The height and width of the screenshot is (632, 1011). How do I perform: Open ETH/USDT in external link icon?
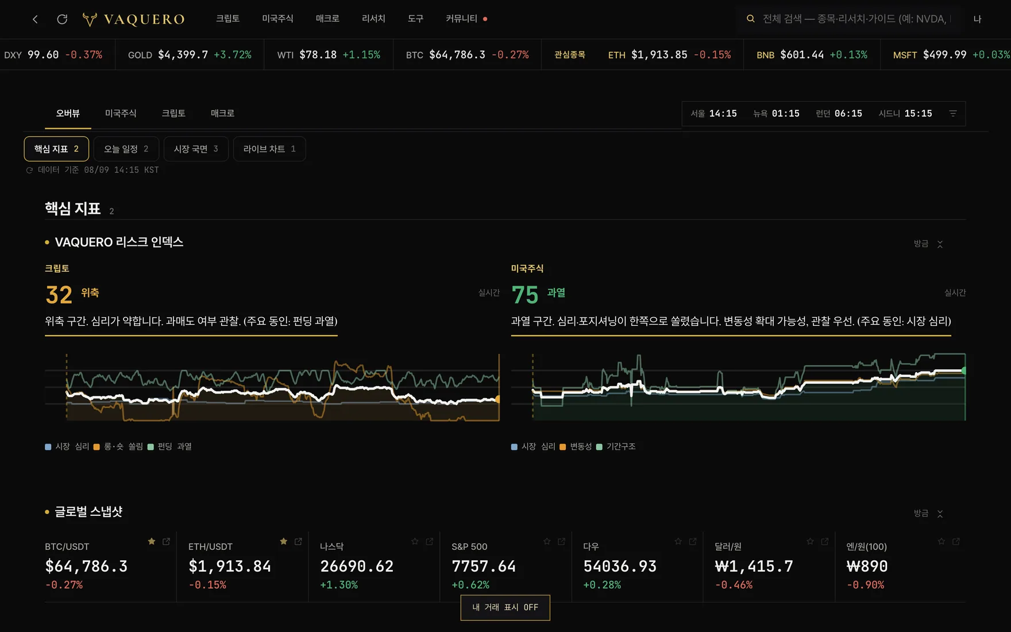click(298, 541)
